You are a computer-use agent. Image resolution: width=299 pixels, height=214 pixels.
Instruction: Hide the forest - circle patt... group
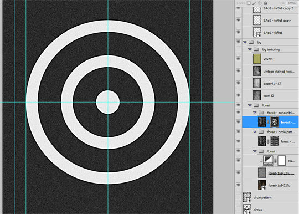(238, 131)
